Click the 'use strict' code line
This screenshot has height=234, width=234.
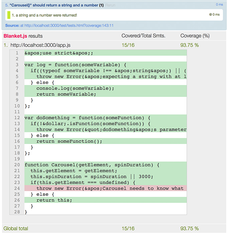59,53
